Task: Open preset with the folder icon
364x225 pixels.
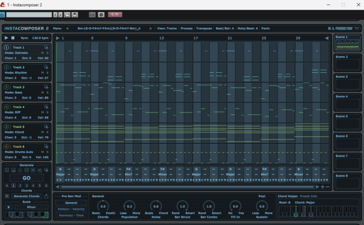Action: 67,15
